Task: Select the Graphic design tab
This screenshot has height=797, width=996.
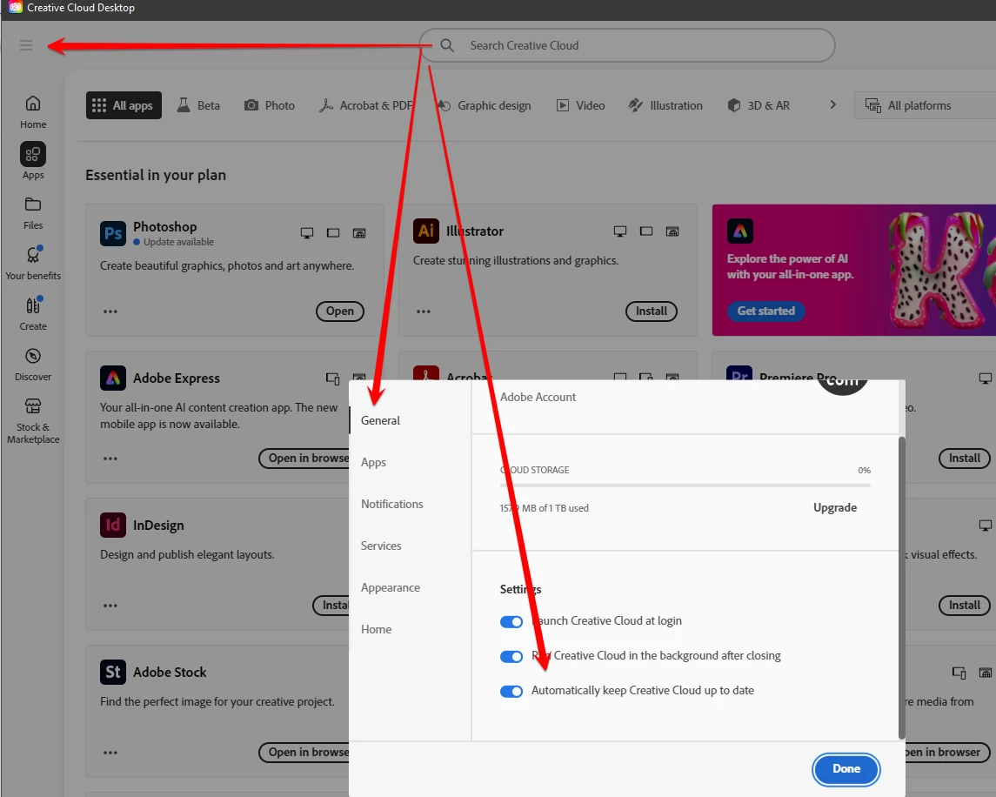Action: pos(485,105)
